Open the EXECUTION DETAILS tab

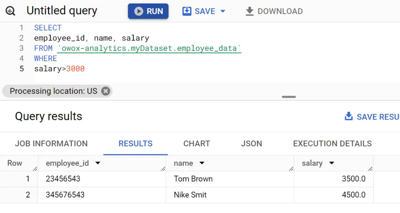[332, 143]
